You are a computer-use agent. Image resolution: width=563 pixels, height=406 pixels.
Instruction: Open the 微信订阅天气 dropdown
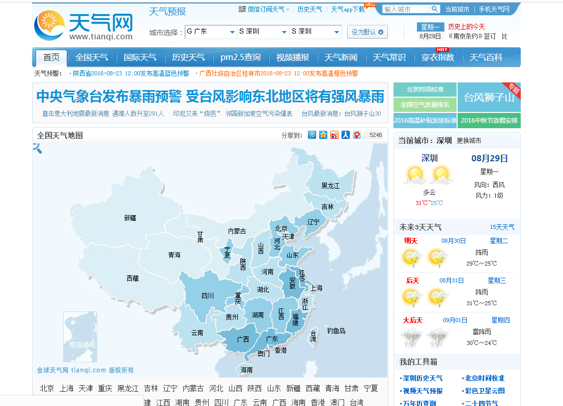264,9
